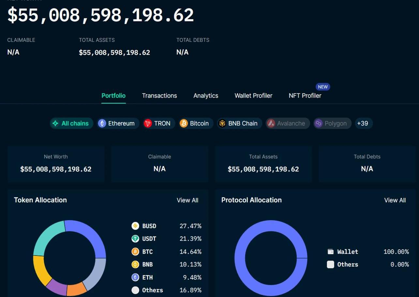Viewport: 419px width, 297px height.
Task: Switch to the Portfolio tab
Action: tap(113, 95)
